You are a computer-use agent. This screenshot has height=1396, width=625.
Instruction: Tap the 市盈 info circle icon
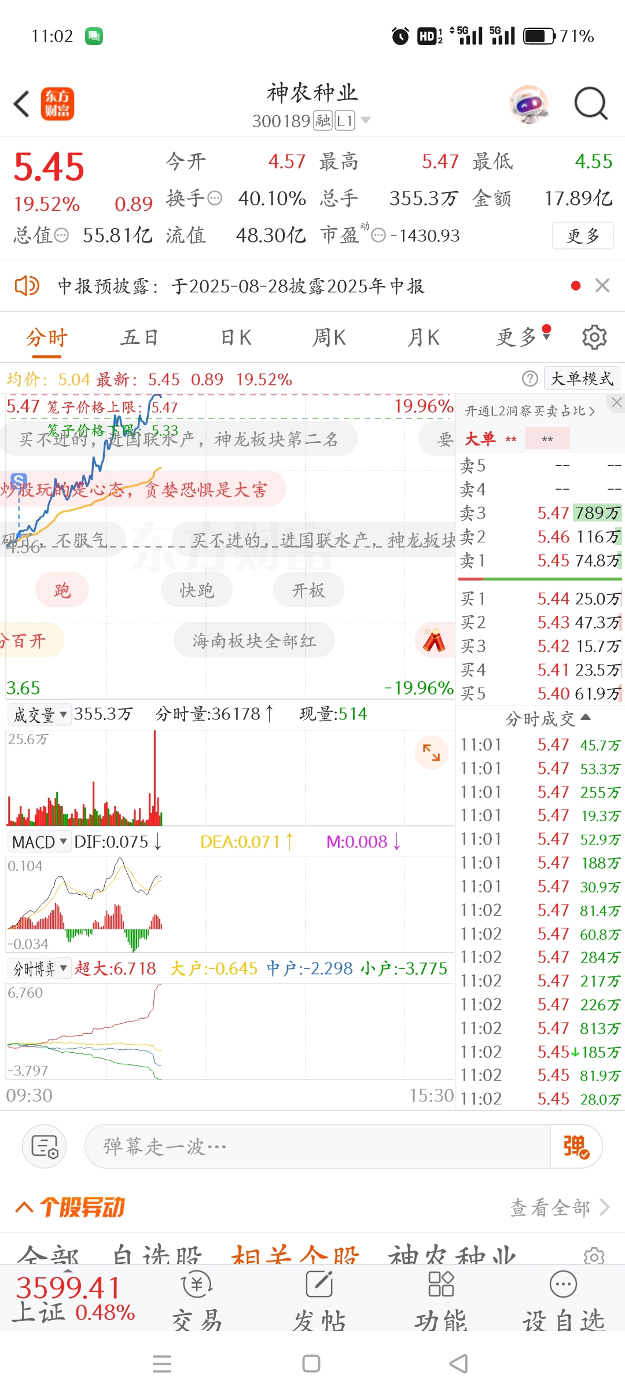[x=378, y=235]
